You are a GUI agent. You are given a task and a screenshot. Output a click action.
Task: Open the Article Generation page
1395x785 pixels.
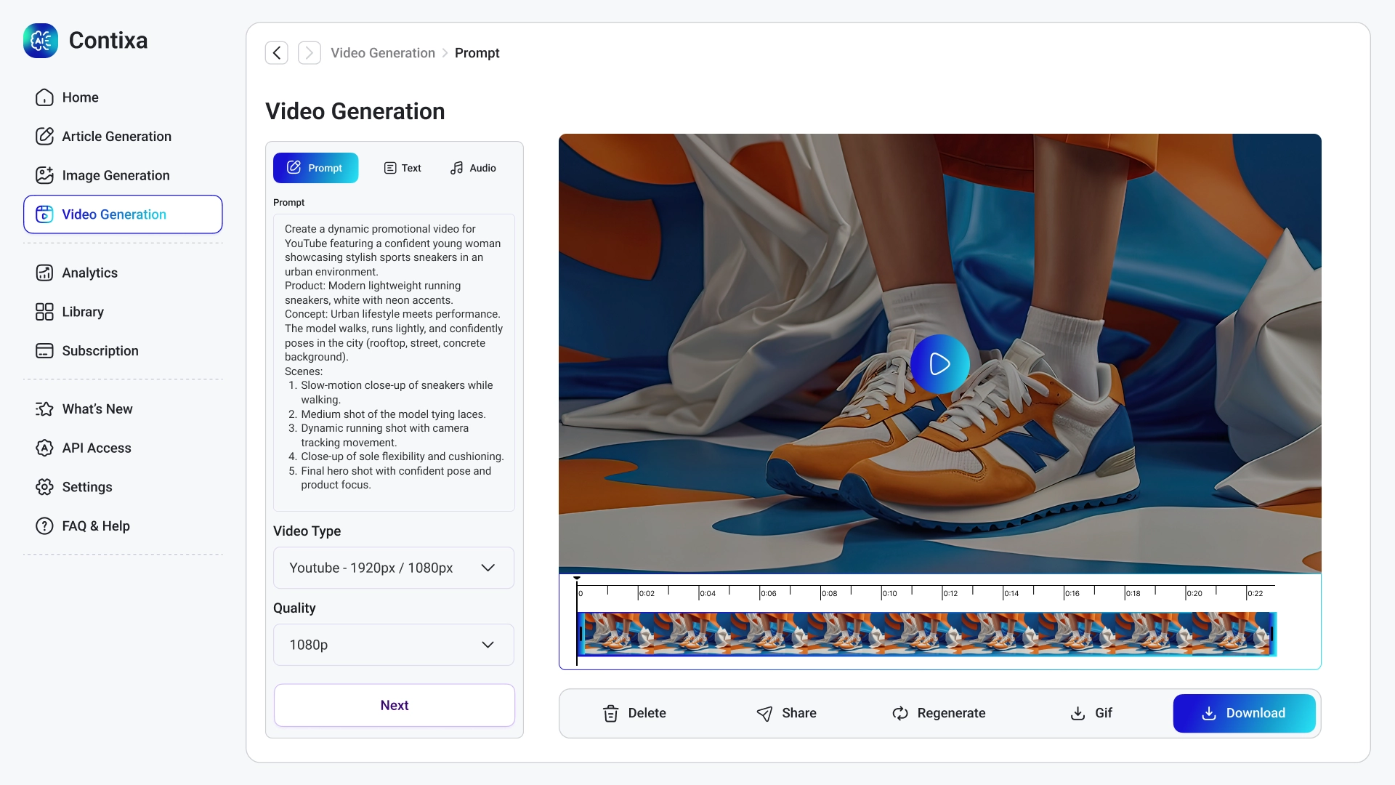(x=116, y=137)
